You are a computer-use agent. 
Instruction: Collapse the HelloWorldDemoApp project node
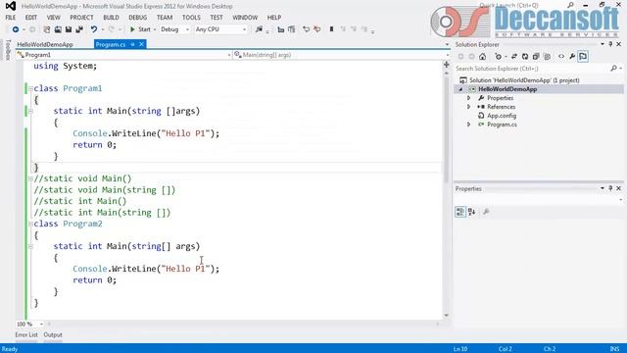pyautogui.click(x=460, y=89)
